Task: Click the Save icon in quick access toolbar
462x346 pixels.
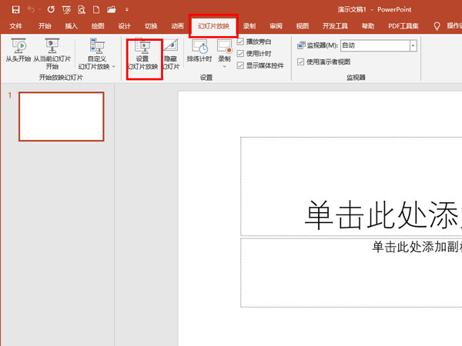Action: pos(15,9)
